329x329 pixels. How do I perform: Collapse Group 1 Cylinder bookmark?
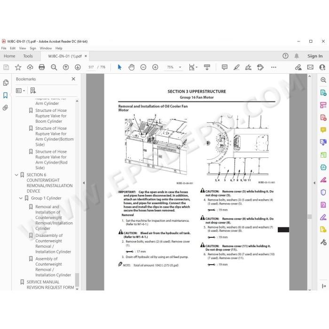pyautogui.click(x=21, y=198)
